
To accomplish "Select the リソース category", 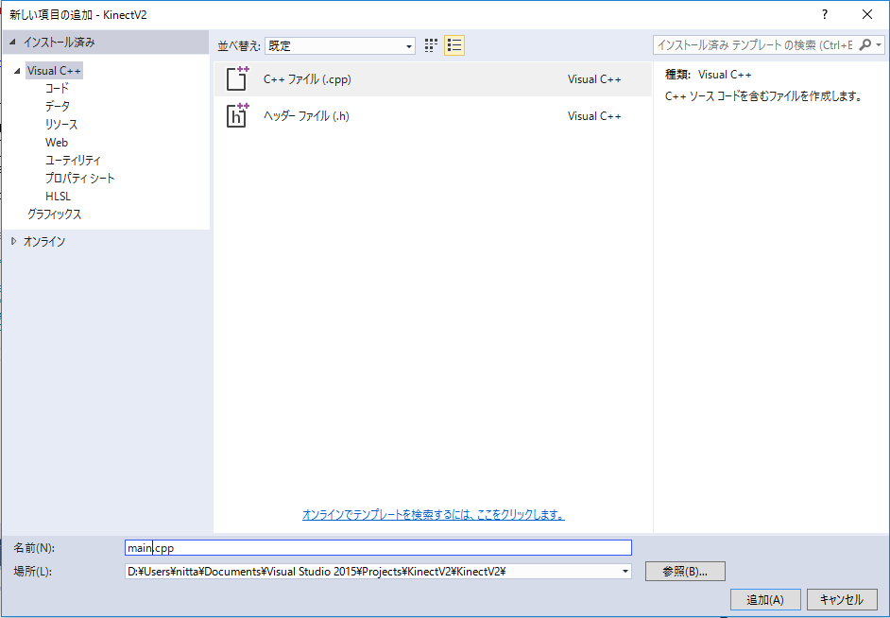I will [61, 124].
